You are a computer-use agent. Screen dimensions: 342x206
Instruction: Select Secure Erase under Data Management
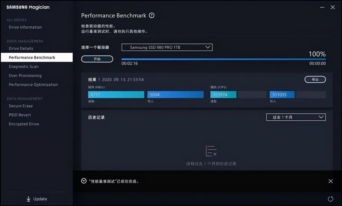coord(21,106)
